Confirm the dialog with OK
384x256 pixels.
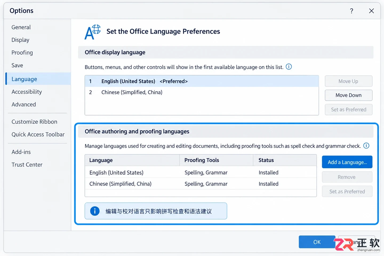(x=317, y=242)
